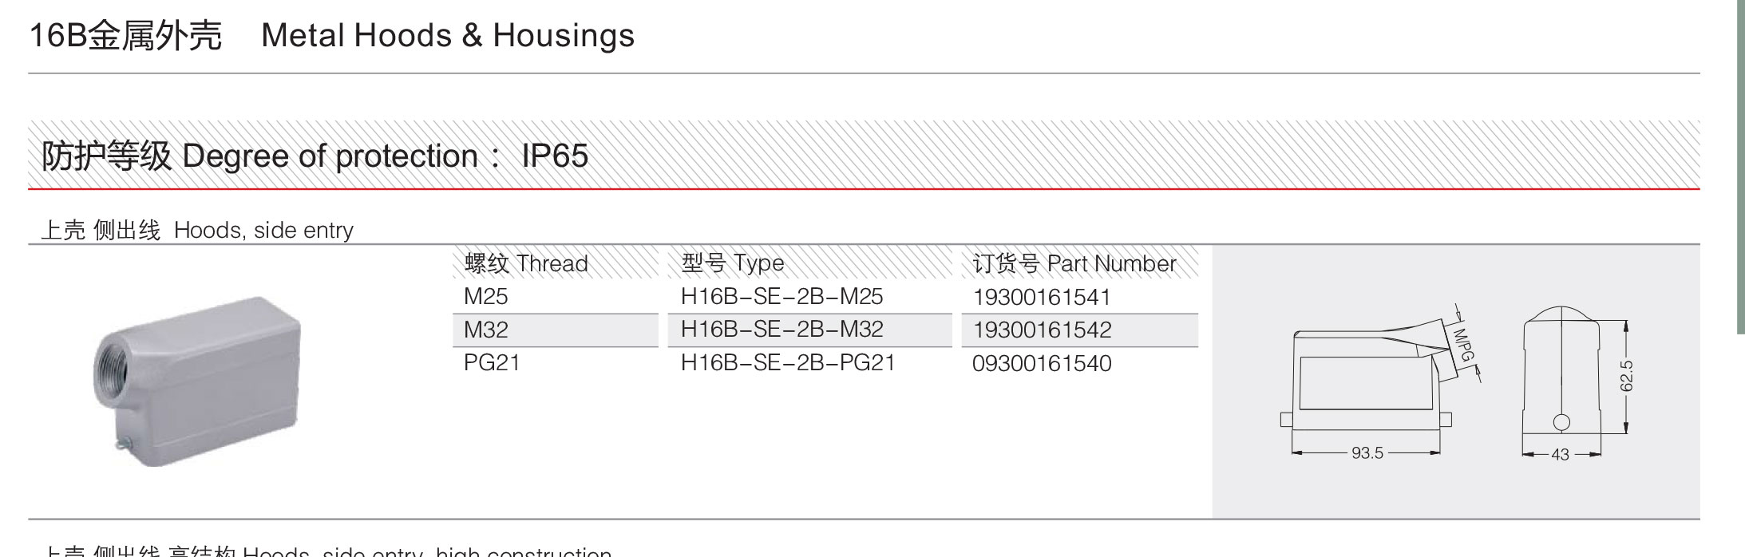The width and height of the screenshot is (1745, 557).
Task: Click type H16B-SE-2B-M25
Action: pyautogui.click(x=781, y=297)
